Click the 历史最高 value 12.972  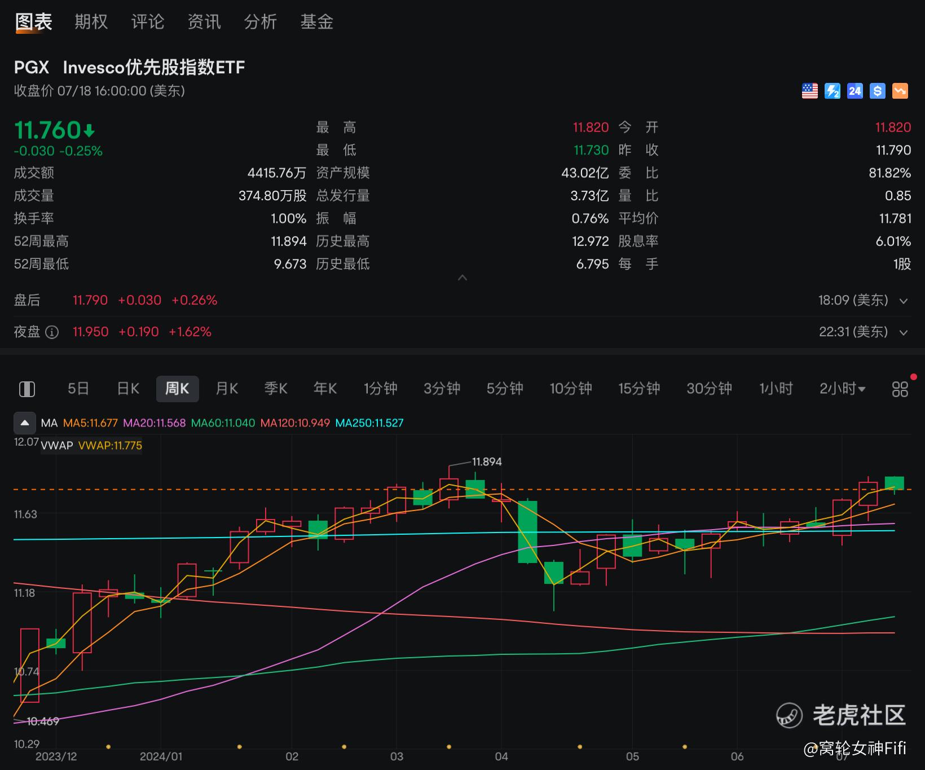point(591,241)
